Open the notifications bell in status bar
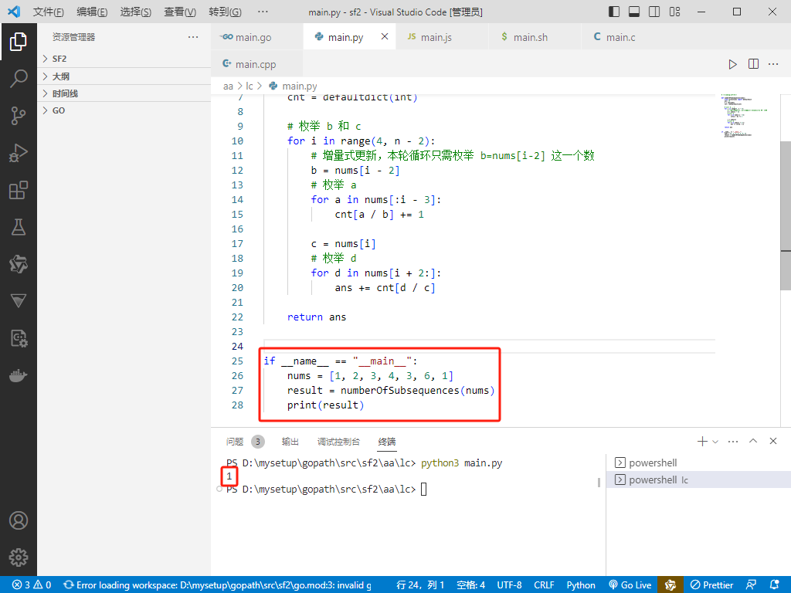This screenshot has height=593, width=791. [x=774, y=585]
